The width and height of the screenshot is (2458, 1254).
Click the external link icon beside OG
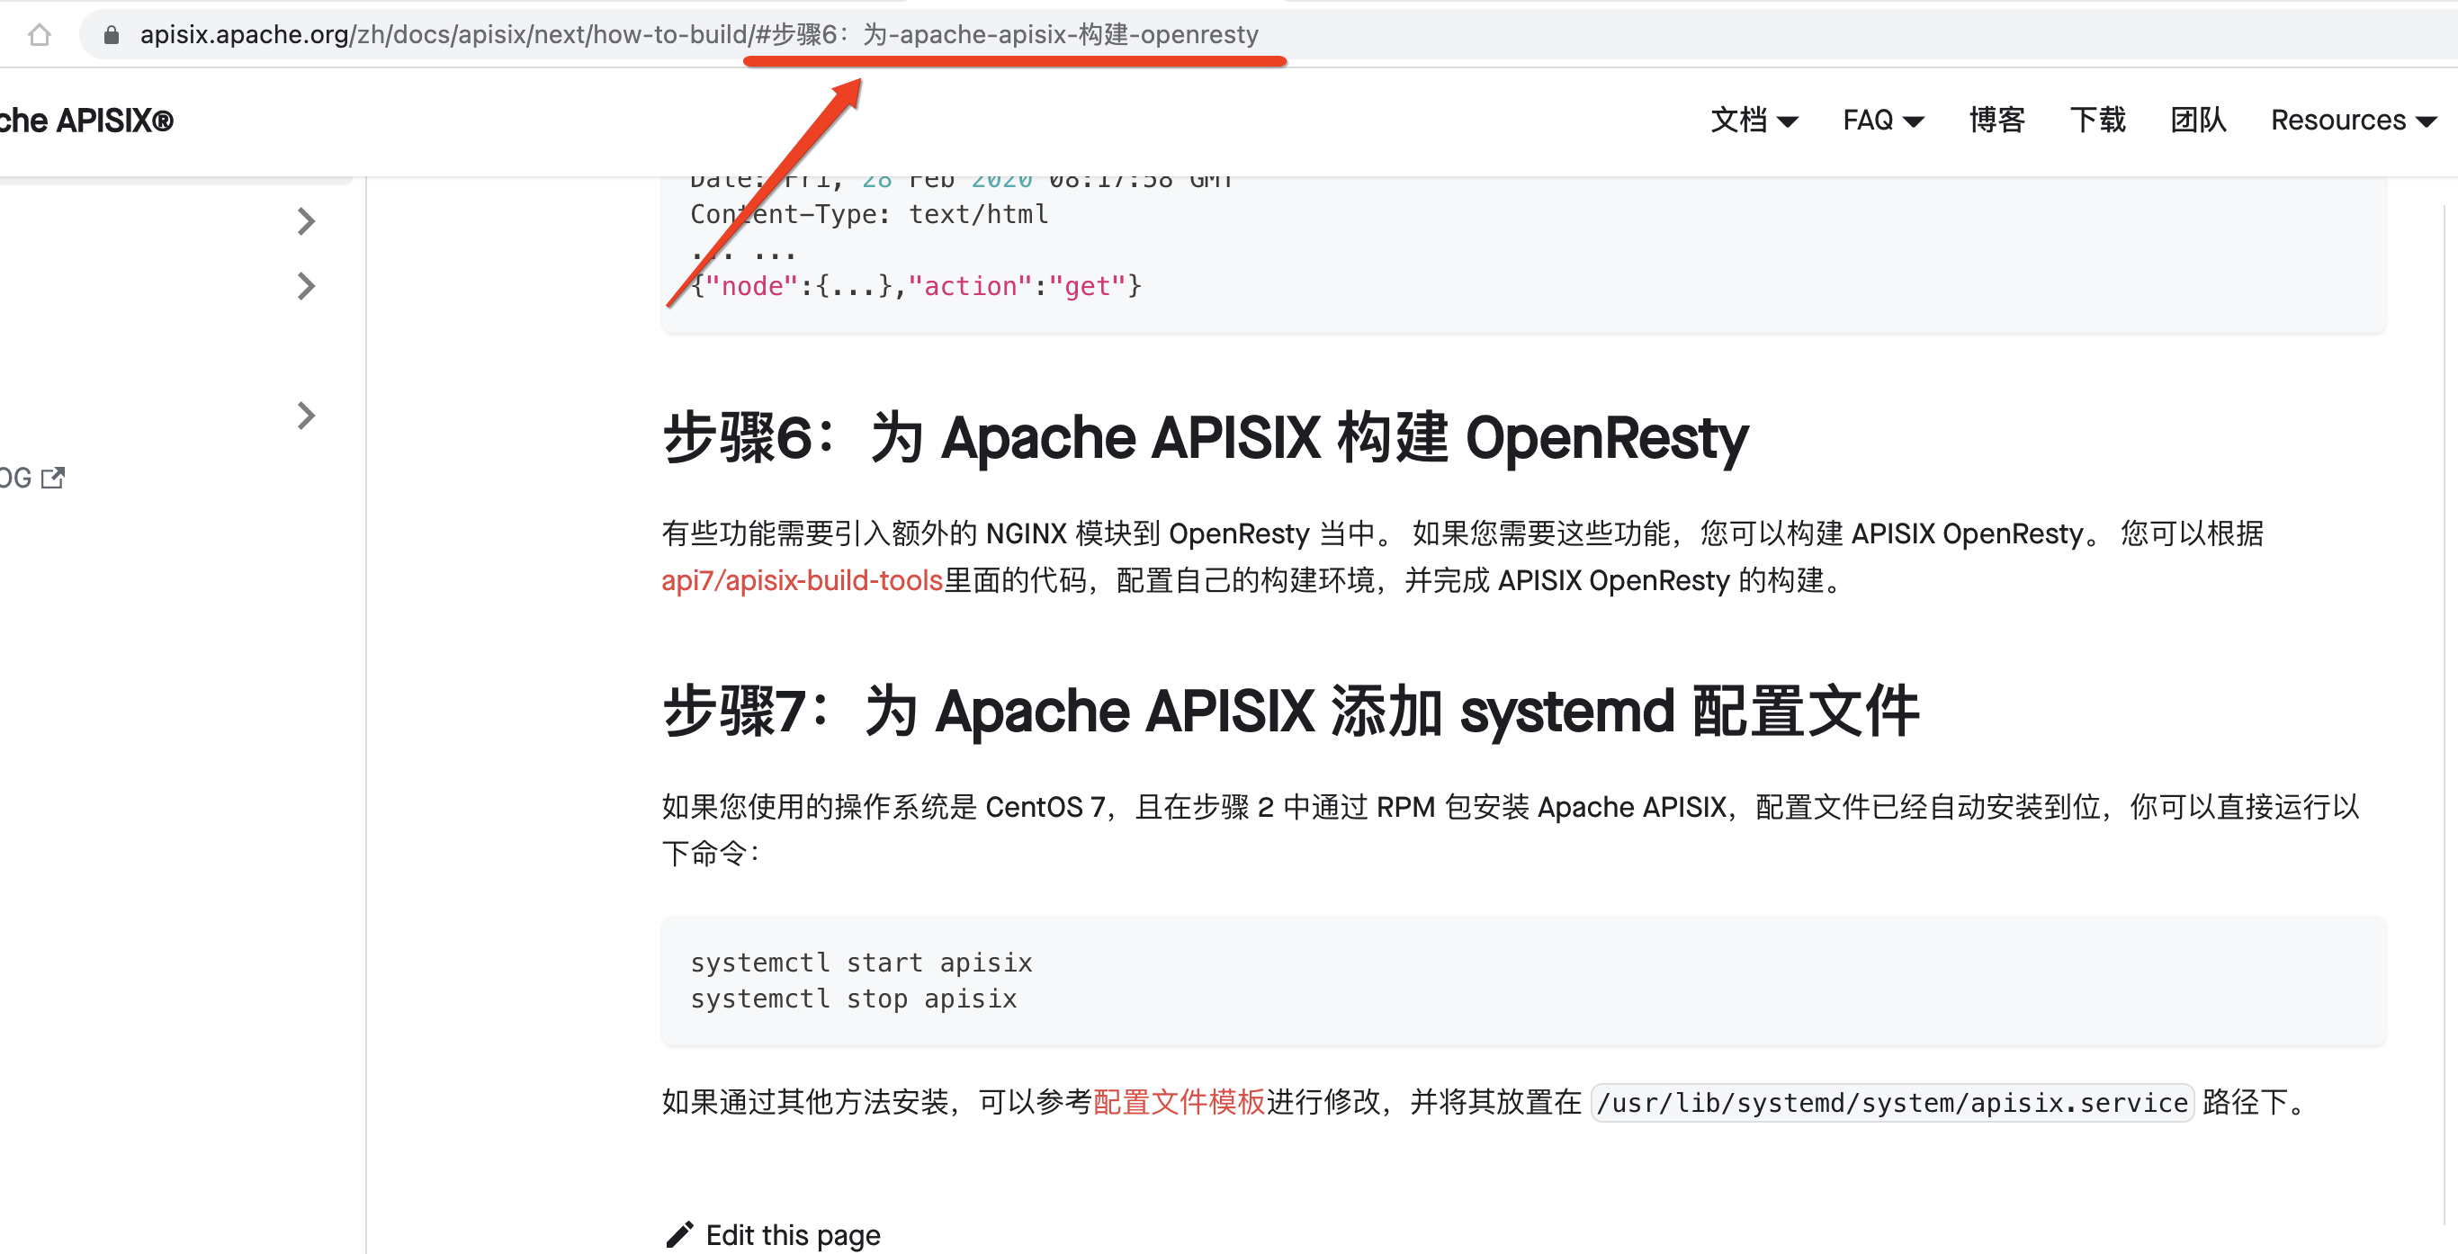tap(52, 477)
